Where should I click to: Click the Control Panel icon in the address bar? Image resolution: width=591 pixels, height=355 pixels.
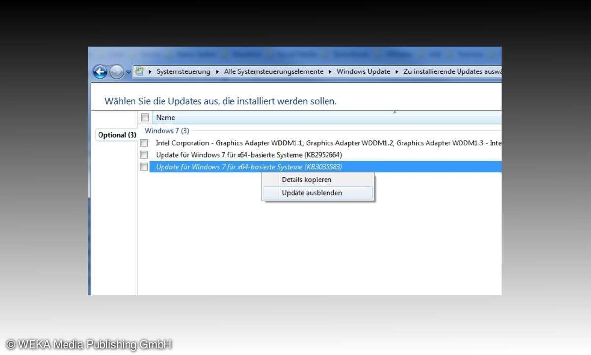click(x=139, y=71)
